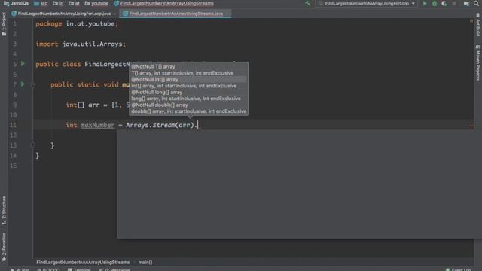Close the UsingForLoop.java editor tab
Image resolution: width=482 pixels, height=271 pixels.
pyautogui.click(x=114, y=14)
